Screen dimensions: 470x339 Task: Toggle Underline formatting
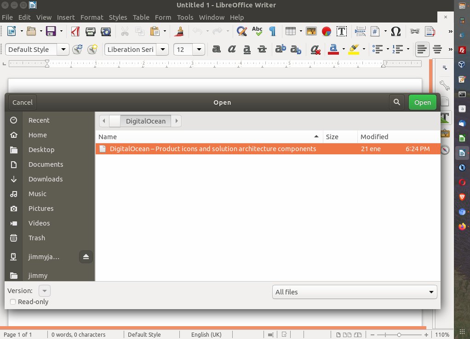point(246,50)
